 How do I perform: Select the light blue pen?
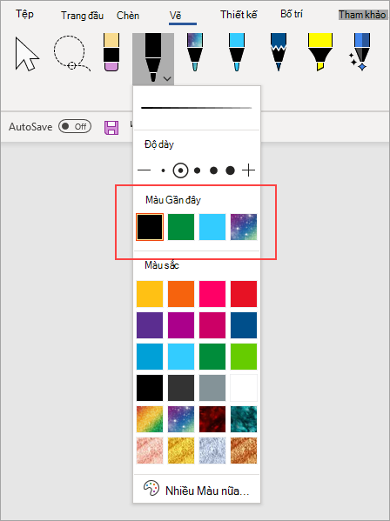tap(237, 52)
